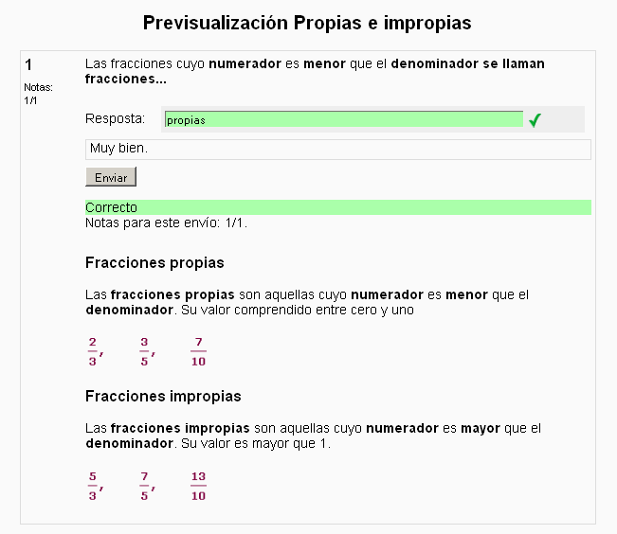The height and width of the screenshot is (534, 617).
Task: Click the 7/10 fraction image
Action: point(197,350)
